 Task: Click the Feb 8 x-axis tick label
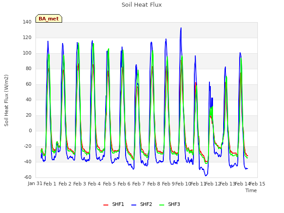click(154, 184)
